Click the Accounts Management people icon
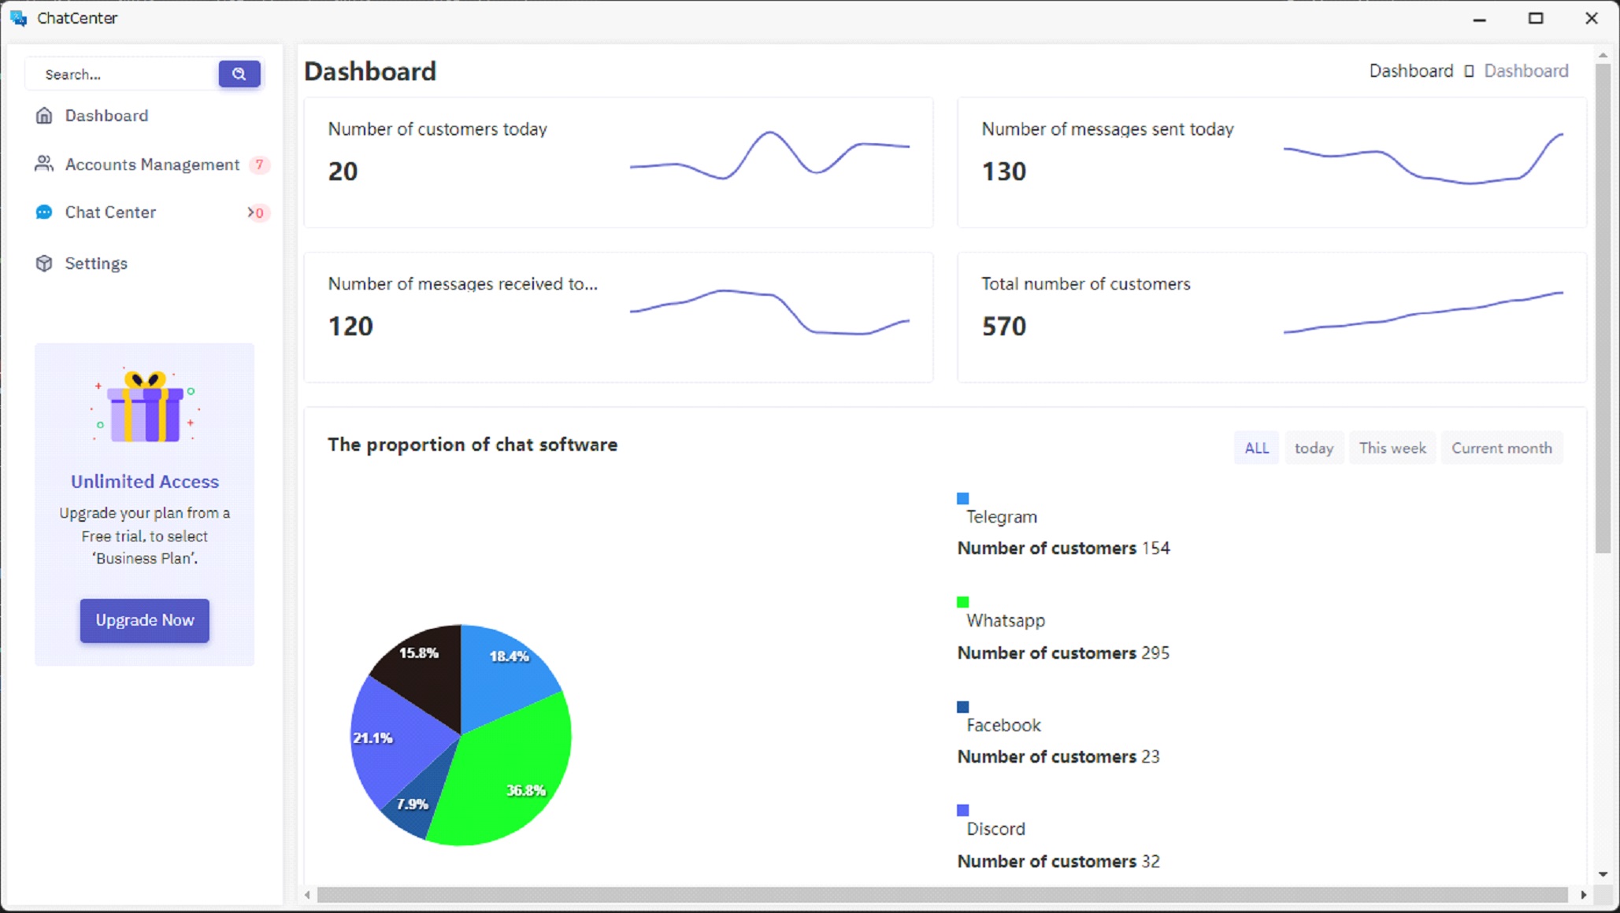The height and width of the screenshot is (913, 1620). click(44, 164)
